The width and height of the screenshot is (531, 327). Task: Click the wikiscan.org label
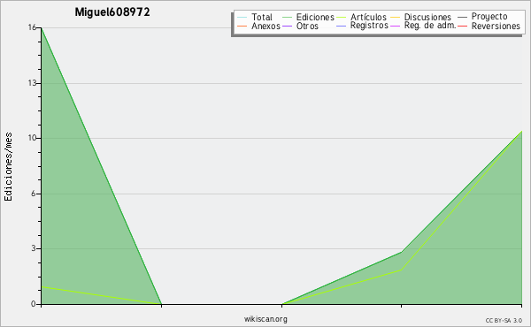pos(265,319)
